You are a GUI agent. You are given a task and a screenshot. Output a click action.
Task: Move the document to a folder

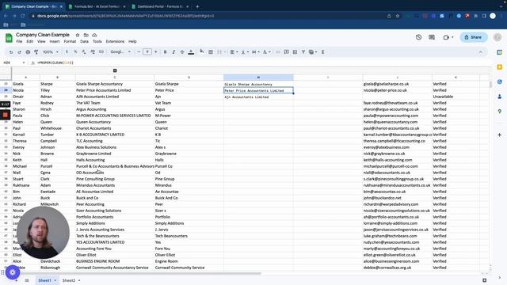click(86, 35)
